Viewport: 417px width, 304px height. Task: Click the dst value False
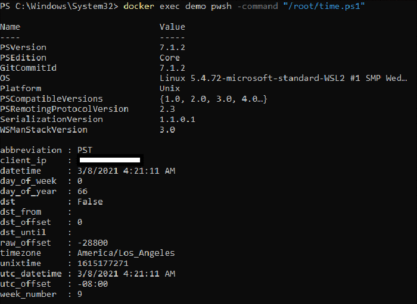point(90,202)
